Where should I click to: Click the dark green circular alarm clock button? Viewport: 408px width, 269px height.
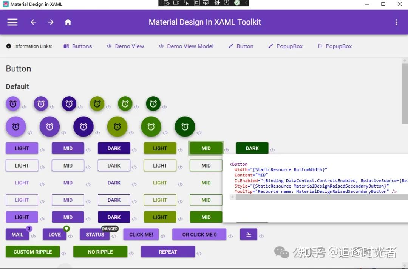tap(185, 126)
